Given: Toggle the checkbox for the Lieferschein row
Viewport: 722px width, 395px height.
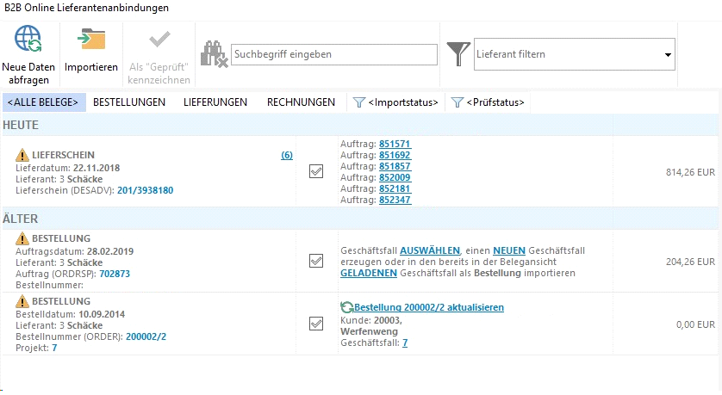Looking at the screenshot, I should pyautogui.click(x=316, y=172).
